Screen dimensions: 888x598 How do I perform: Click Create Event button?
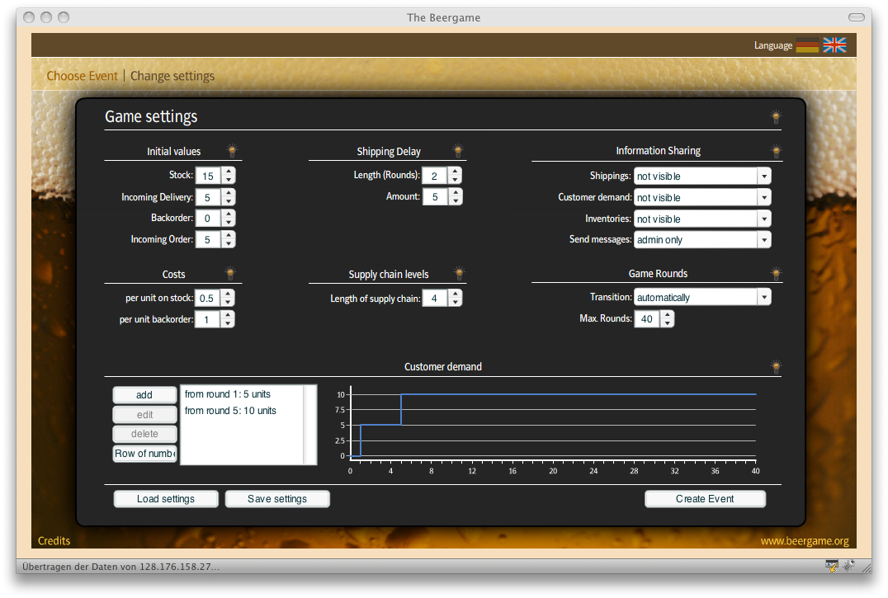tap(705, 498)
